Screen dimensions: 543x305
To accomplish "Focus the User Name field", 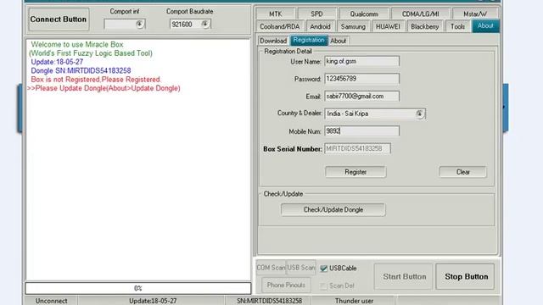I will (362, 61).
